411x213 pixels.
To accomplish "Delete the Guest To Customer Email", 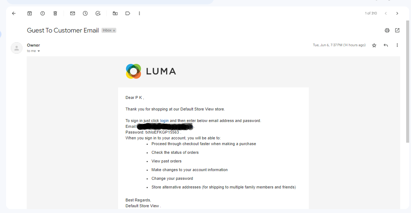I will tap(55, 13).
